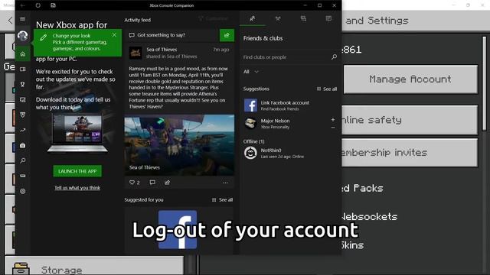490x275 pixels.
Task: Open Online safety in Minecraft settings
Action: coord(410,120)
